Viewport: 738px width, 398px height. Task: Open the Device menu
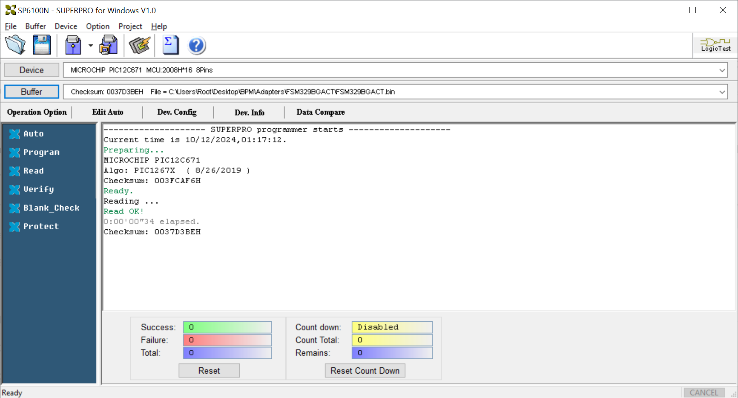pos(66,26)
